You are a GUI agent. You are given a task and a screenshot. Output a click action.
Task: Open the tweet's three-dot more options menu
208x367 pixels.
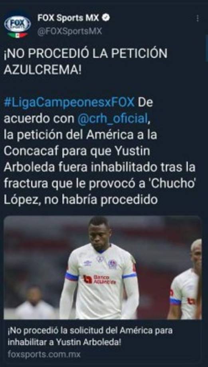pyautogui.click(x=198, y=18)
